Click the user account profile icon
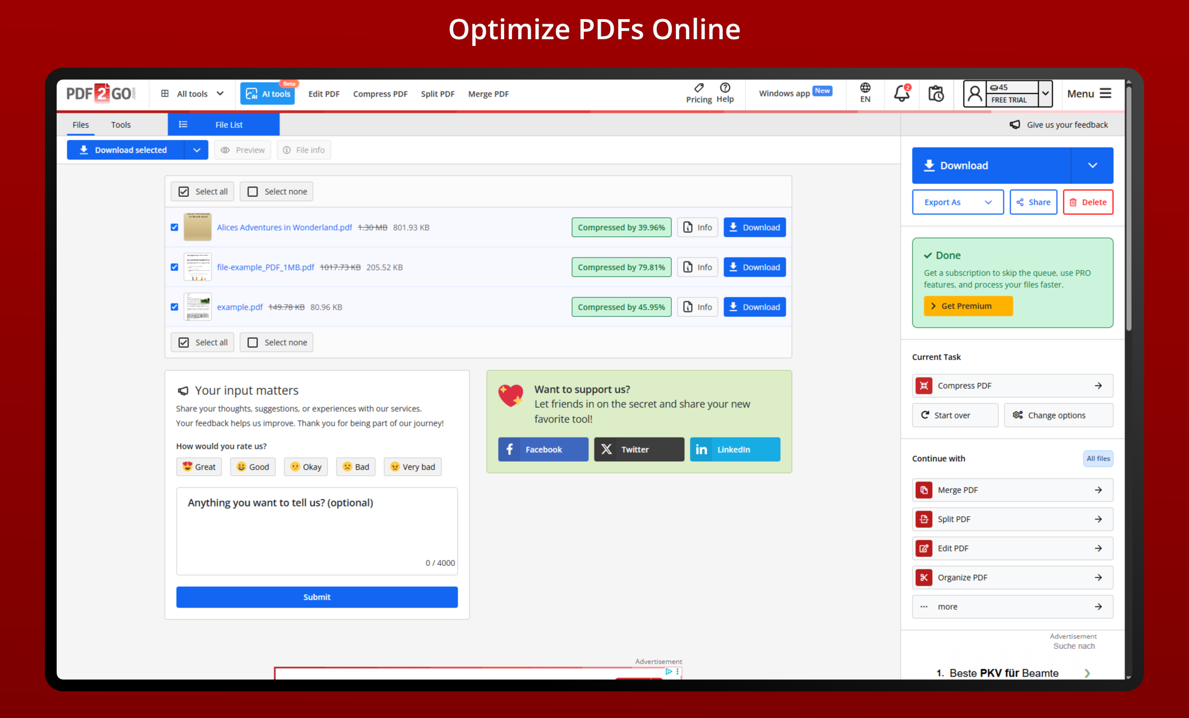Image resolution: width=1189 pixels, height=718 pixels. 975,94
